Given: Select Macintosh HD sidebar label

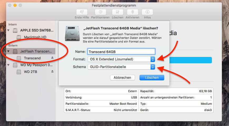Looking at the screenshot, I should click(x=35, y=37).
